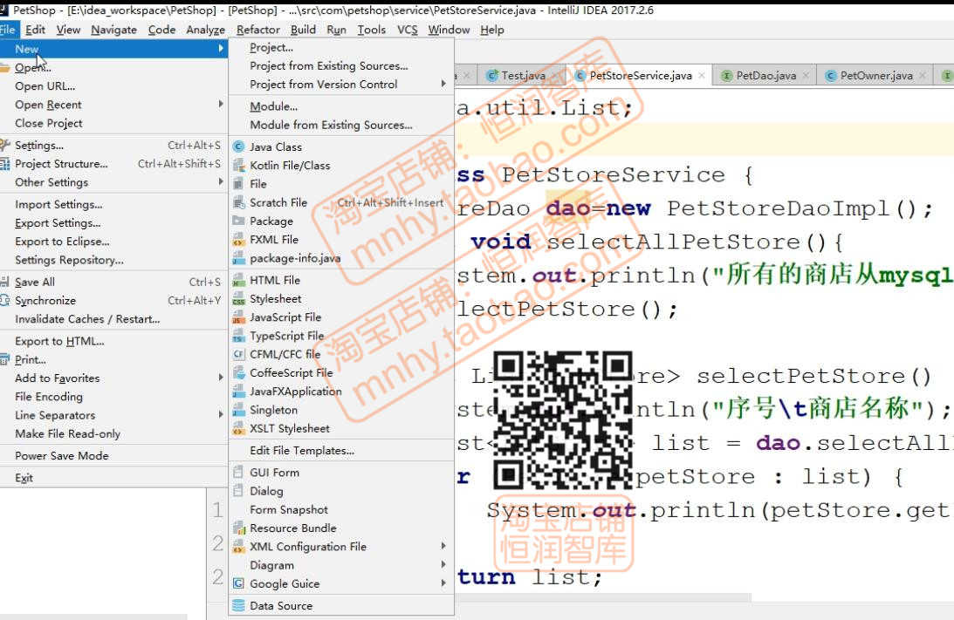954x620 pixels.
Task: Open the VCS menu
Action: pos(408,29)
